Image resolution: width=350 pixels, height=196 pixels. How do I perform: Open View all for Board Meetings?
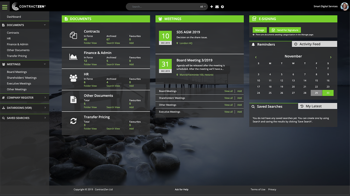pyautogui.click(x=228, y=91)
